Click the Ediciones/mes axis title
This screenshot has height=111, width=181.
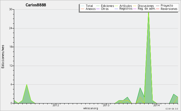(3, 57)
